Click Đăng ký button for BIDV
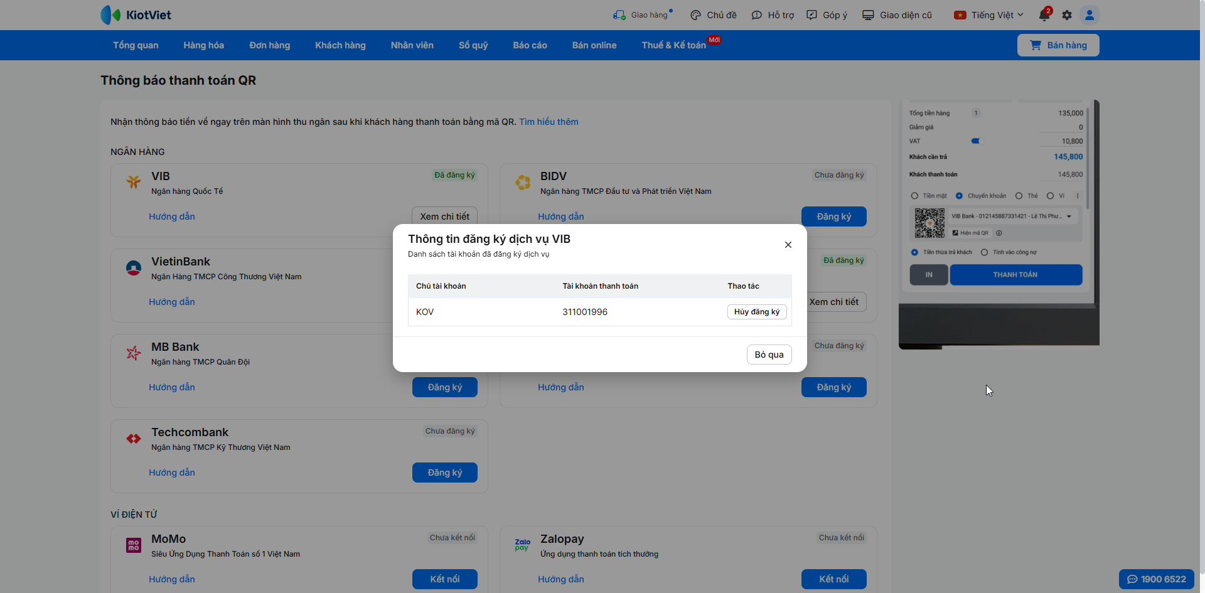Screen dimensions: 1205x593 click(834, 216)
